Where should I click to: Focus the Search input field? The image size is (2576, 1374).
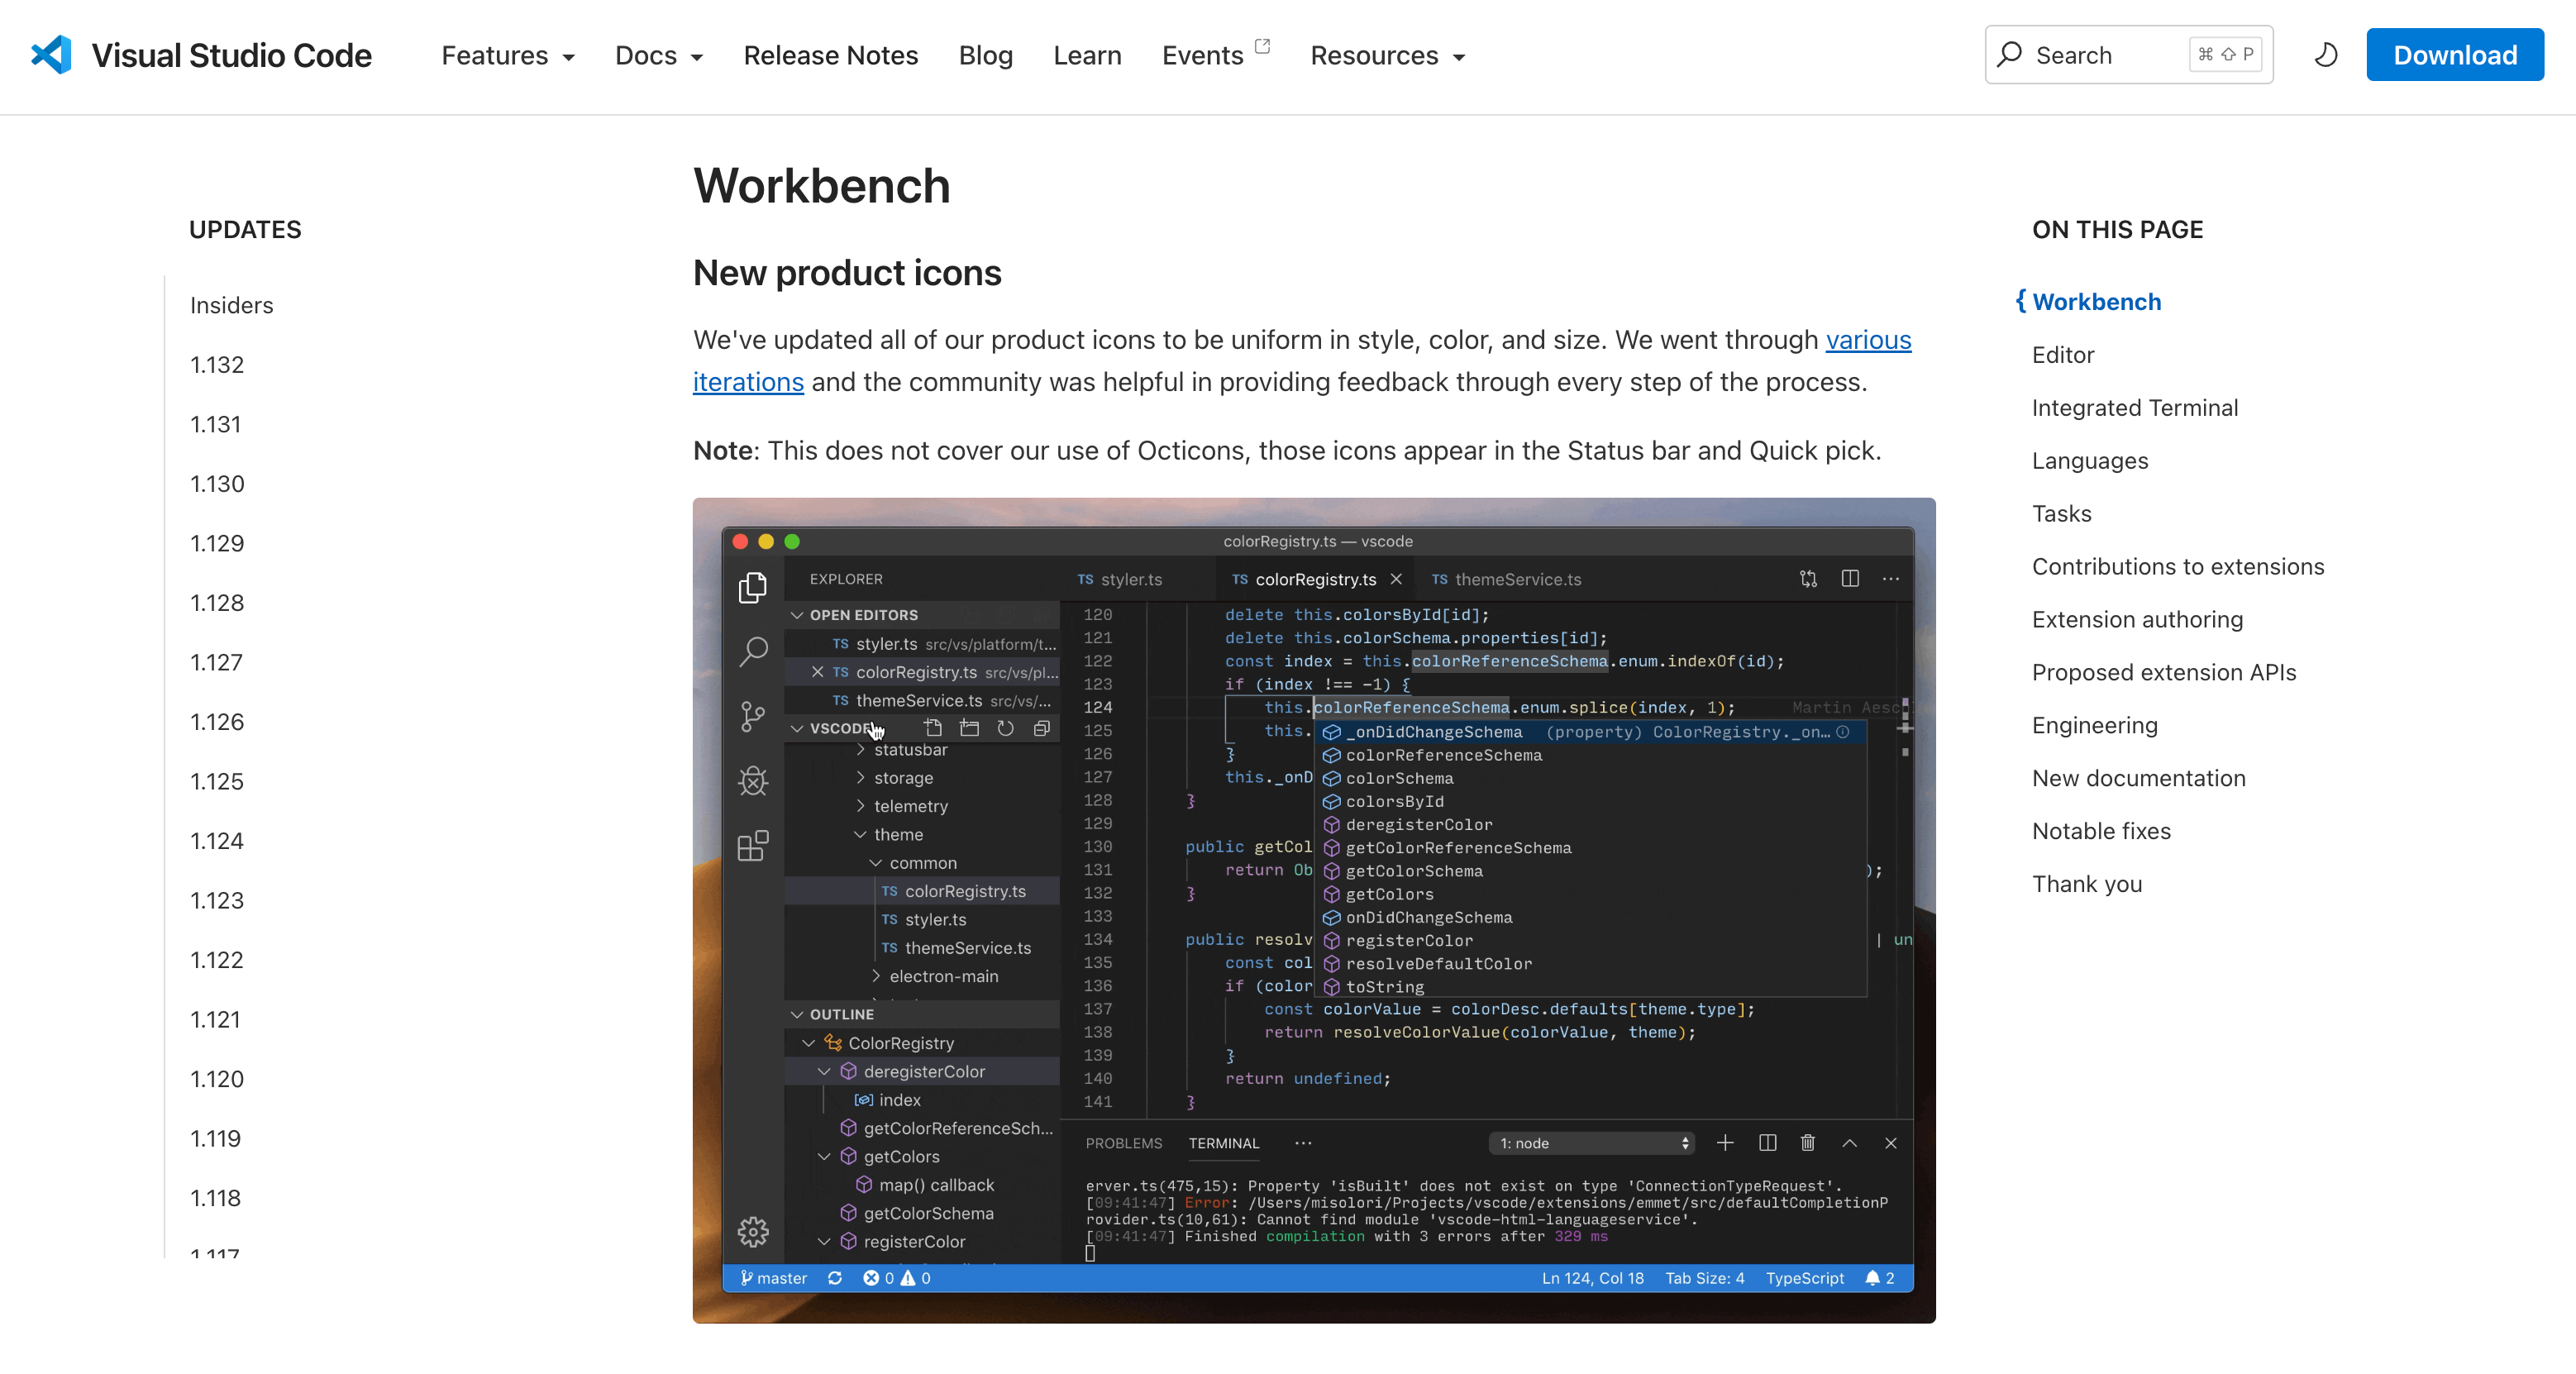pyautogui.click(x=2128, y=55)
